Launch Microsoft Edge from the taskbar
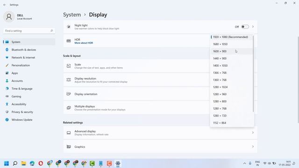This screenshot has height=168, width=299. pos(32,163)
